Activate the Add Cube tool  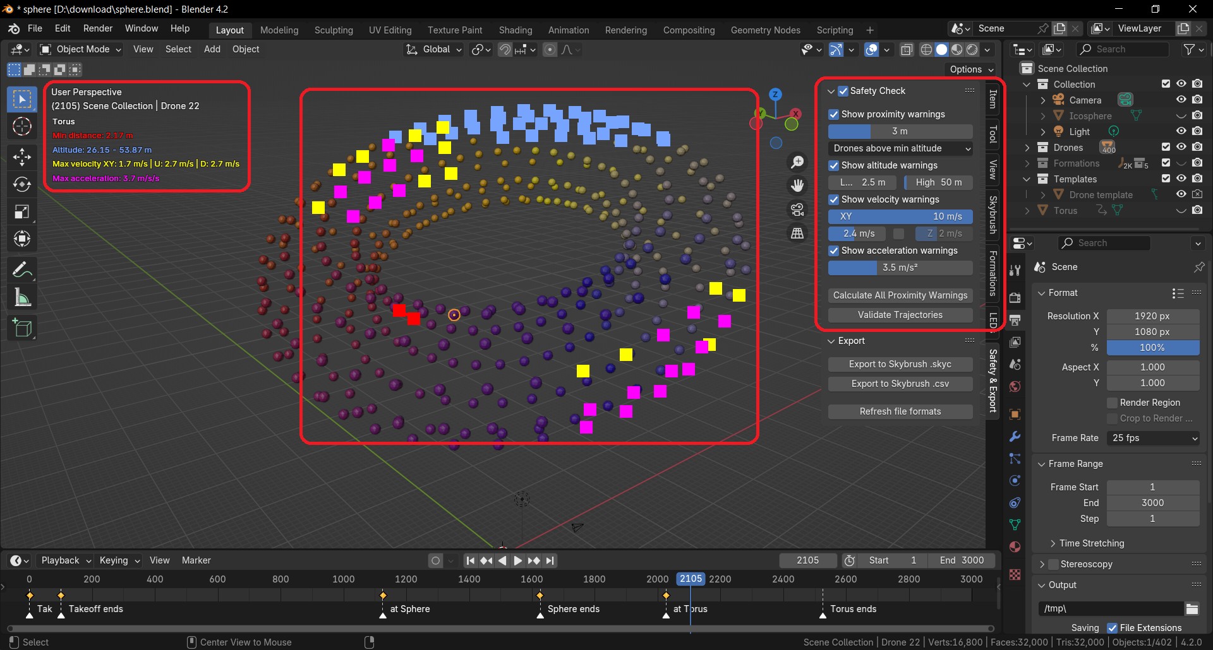22,328
